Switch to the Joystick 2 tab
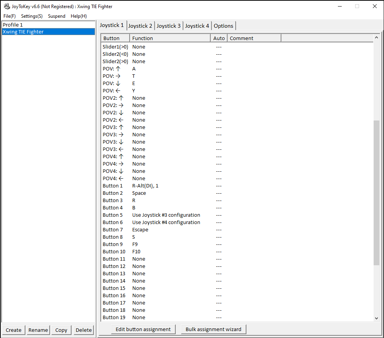This screenshot has width=384, height=338. click(140, 26)
